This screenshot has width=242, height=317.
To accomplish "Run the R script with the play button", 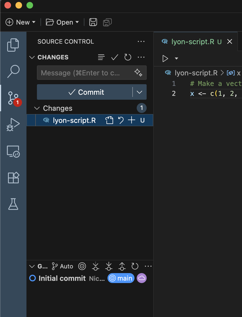I will coord(165,59).
